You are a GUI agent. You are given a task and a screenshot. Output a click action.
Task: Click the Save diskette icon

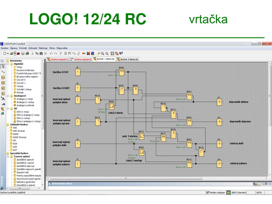click(x=23, y=53)
